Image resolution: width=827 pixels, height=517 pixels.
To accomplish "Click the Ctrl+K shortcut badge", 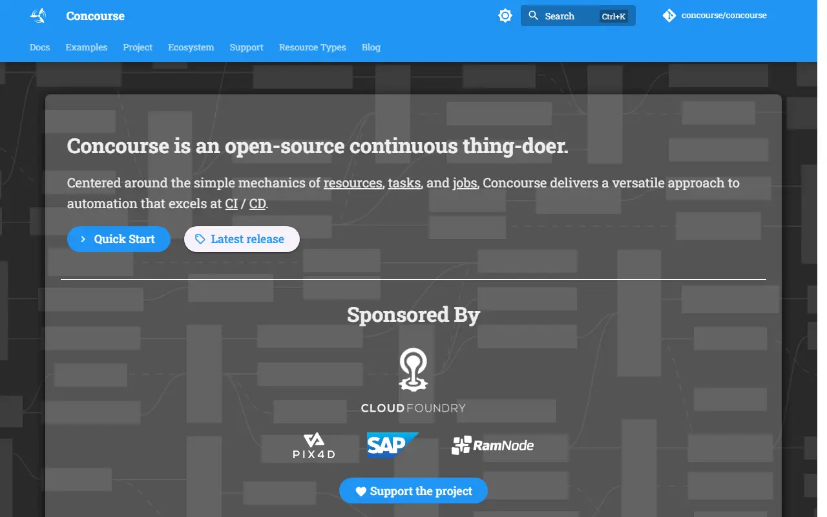I will [613, 16].
